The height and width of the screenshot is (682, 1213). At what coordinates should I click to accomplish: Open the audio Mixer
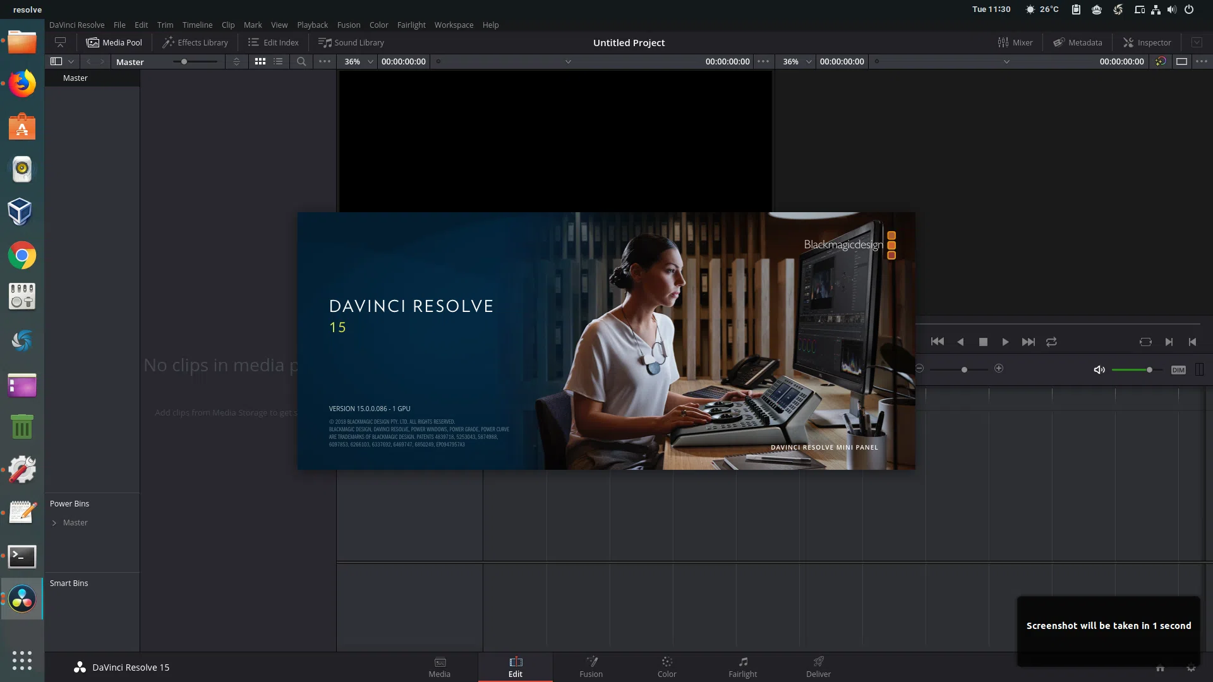click(1015, 42)
